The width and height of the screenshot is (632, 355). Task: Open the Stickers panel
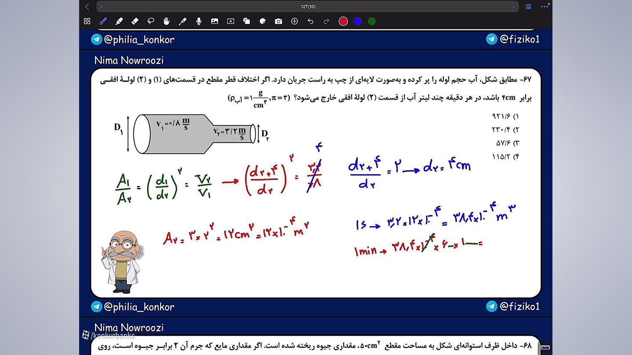pos(262,21)
